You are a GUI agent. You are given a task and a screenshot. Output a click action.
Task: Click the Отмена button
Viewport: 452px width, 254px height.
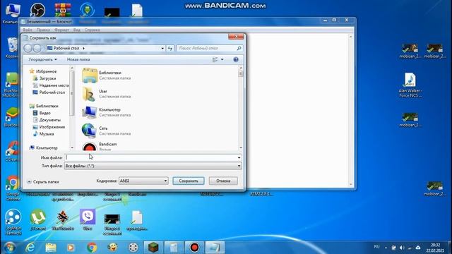pos(223,181)
